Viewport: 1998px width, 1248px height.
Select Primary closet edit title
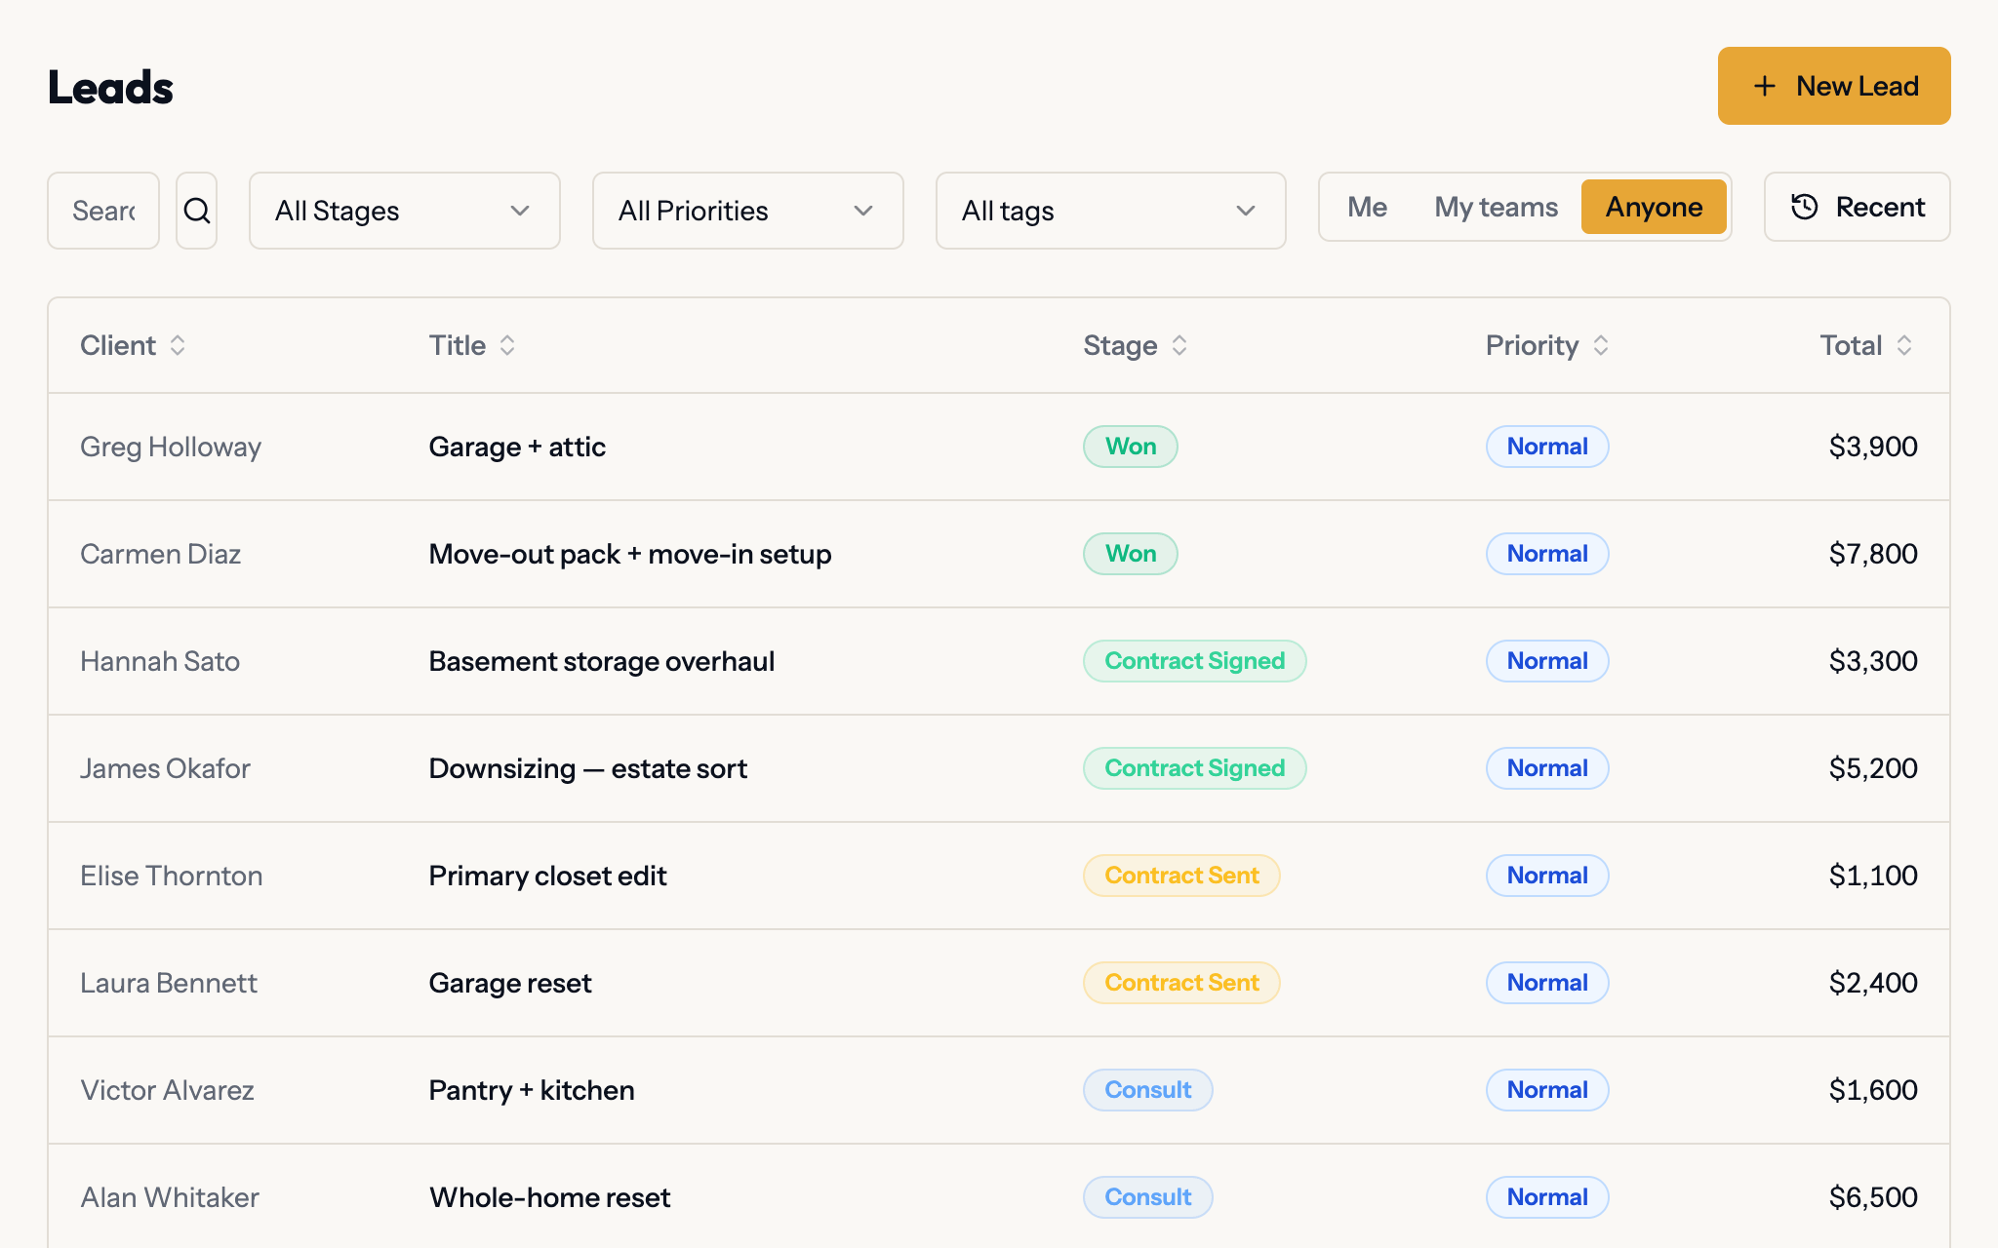[x=548, y=876]
